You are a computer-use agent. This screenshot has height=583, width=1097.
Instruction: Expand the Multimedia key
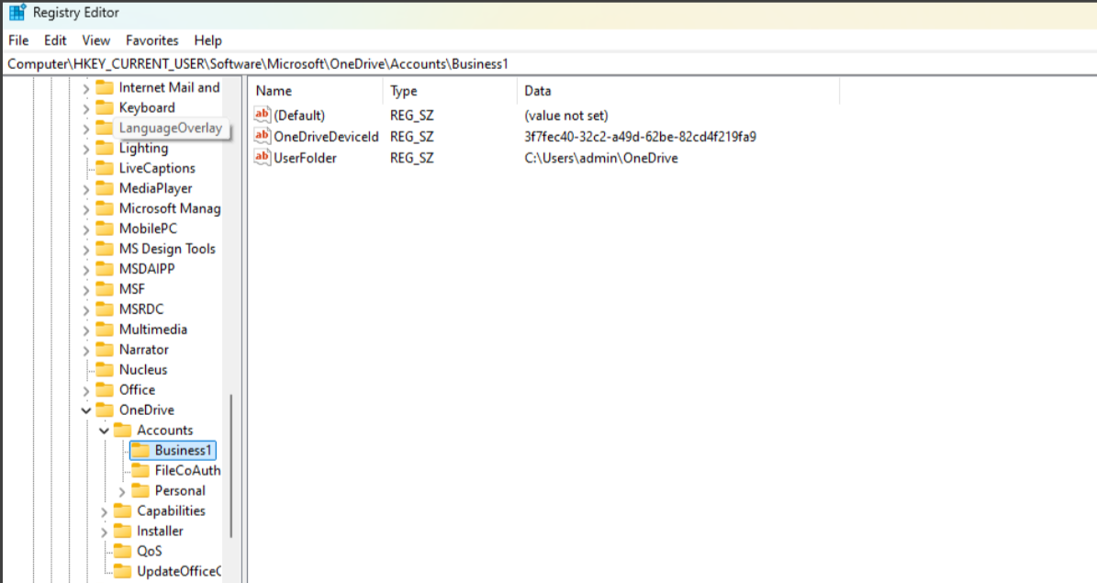click(86, 331)
